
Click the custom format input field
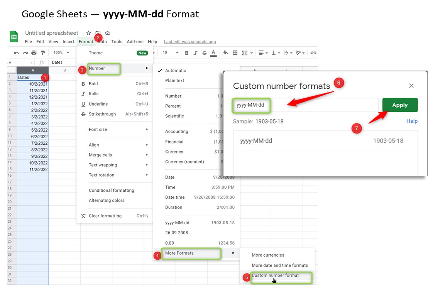(305, 105)
